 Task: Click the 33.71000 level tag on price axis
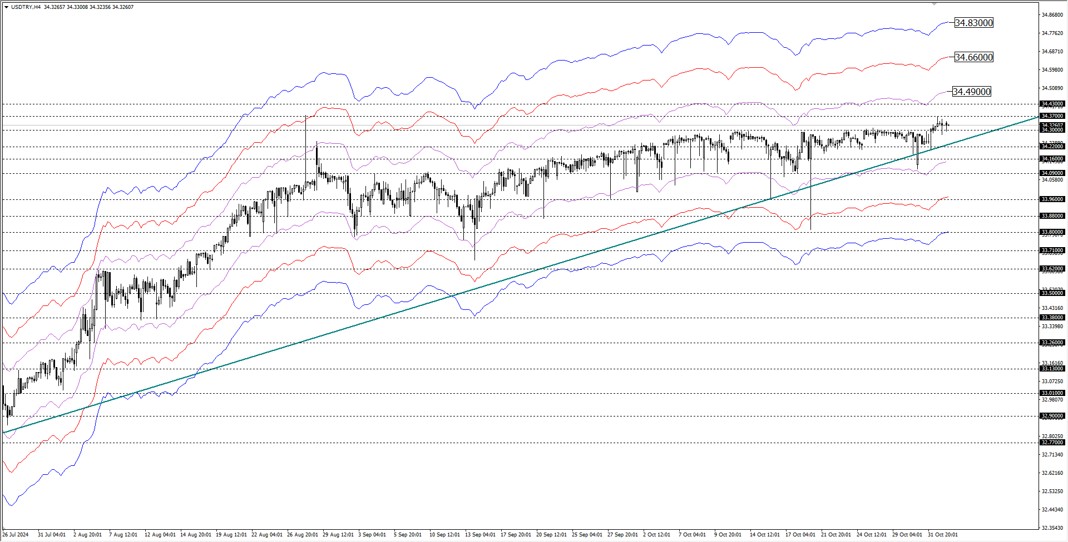pyautogui.click(x=1052, y=250)
